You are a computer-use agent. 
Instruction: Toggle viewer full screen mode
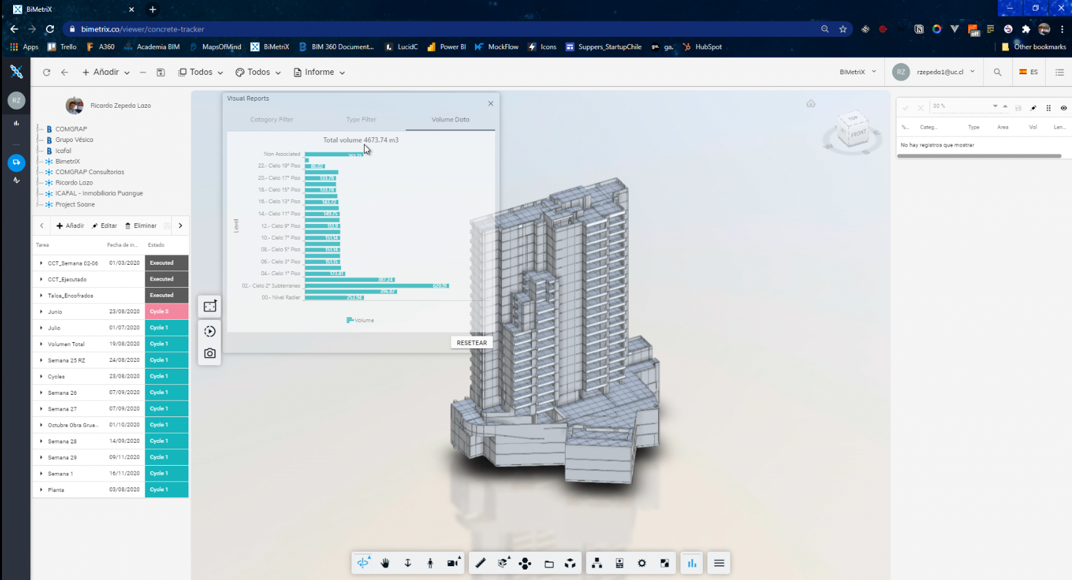pos(665,563)
